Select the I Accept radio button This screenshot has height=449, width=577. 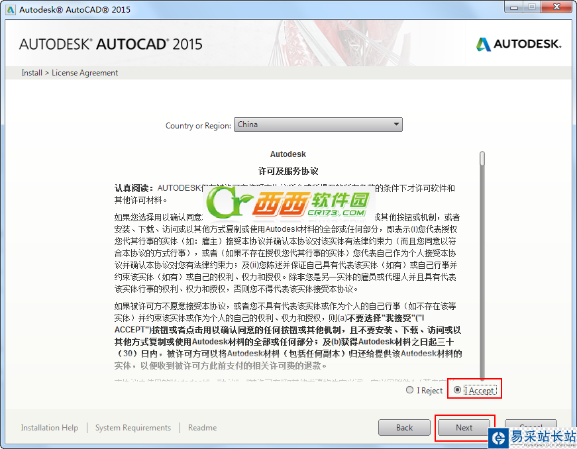(x=457, y=390)
